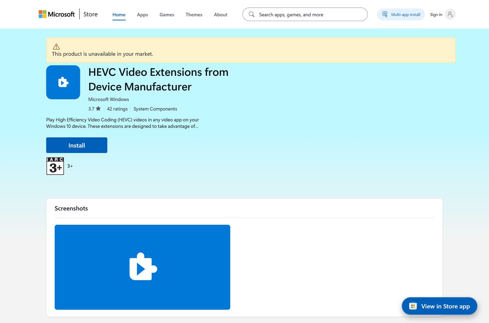Click the Screenshots section heading
This screenshot has width=489, height=323.
[71, 208]
